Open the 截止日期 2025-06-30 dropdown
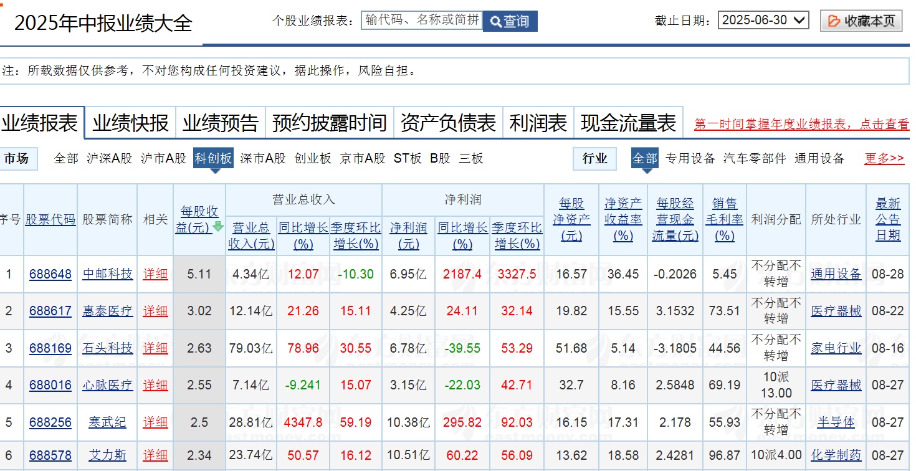This screenshot has height=471, width=916. [x=764, y=20]
